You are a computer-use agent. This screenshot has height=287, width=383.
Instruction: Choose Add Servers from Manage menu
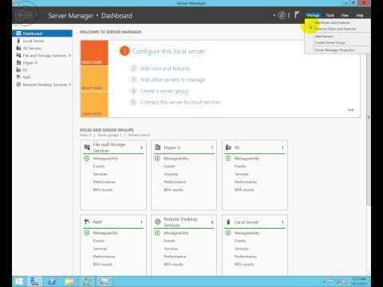tap(338, 36)
